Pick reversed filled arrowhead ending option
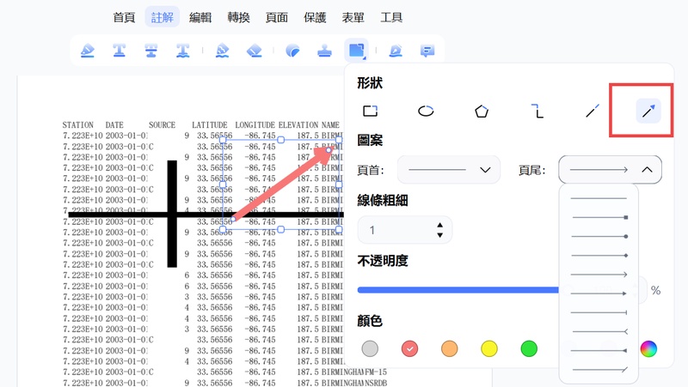 [599, 351]
